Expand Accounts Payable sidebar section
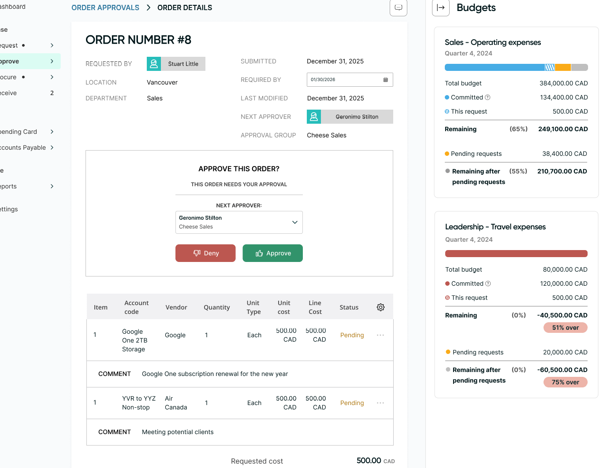Viewport: 607px width, 468px height. click(52, 147)
